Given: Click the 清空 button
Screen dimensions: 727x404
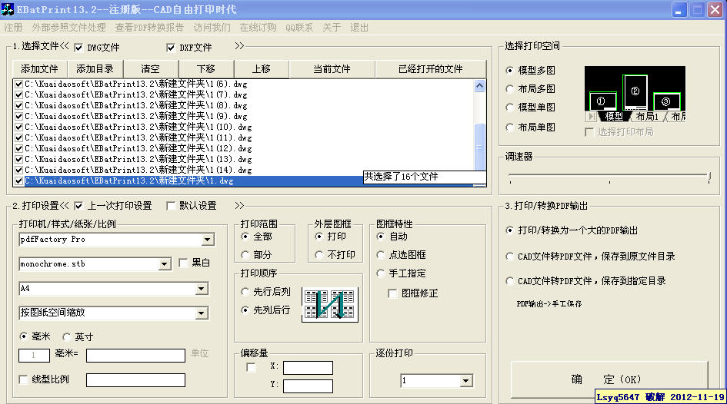Looking at the screenshot, I should tap(151, 69).
